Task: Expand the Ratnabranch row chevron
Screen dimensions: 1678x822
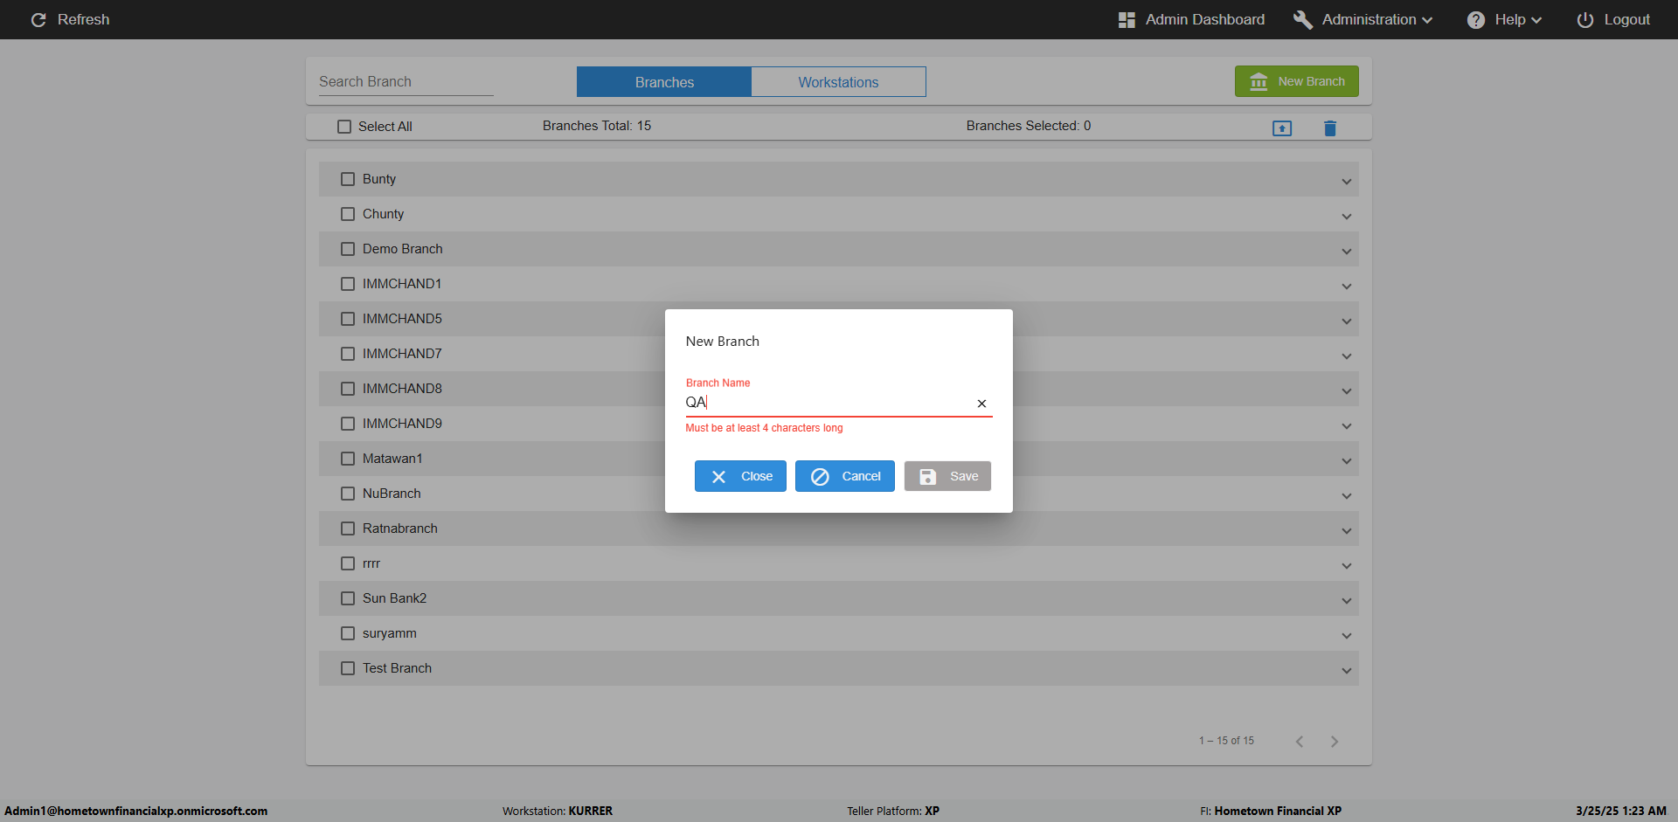Action: [1347, 531]
